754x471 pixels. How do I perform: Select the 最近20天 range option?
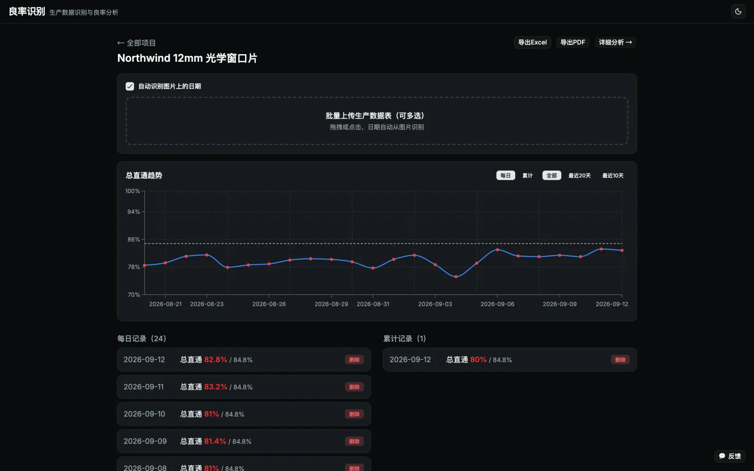point(579,175)
